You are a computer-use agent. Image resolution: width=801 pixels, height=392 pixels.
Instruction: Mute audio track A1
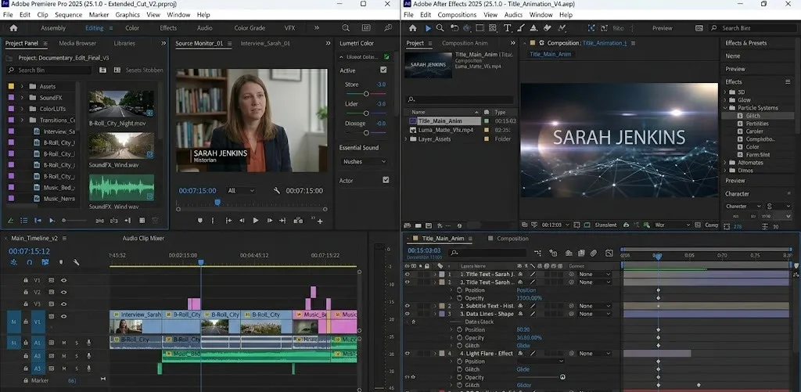[x=64, y=343]
